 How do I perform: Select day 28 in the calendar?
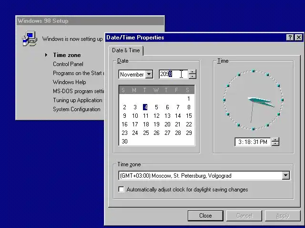click(178, 133)
